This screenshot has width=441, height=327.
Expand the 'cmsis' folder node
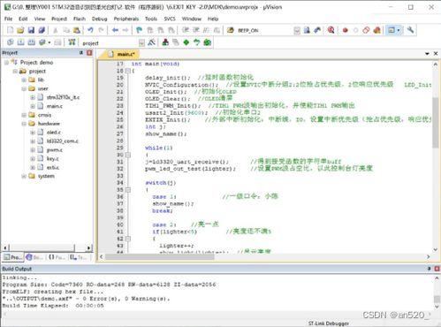click(x=24, y=115)
